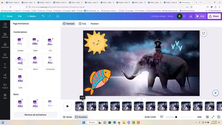Bookmark this page with the star icon
Viewport: 222px width, 125px height.
191,7
